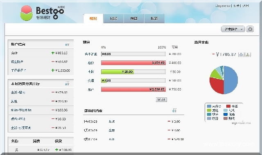
Task: Select the active orange 概况 tab
Action: (x=93, y=18)
